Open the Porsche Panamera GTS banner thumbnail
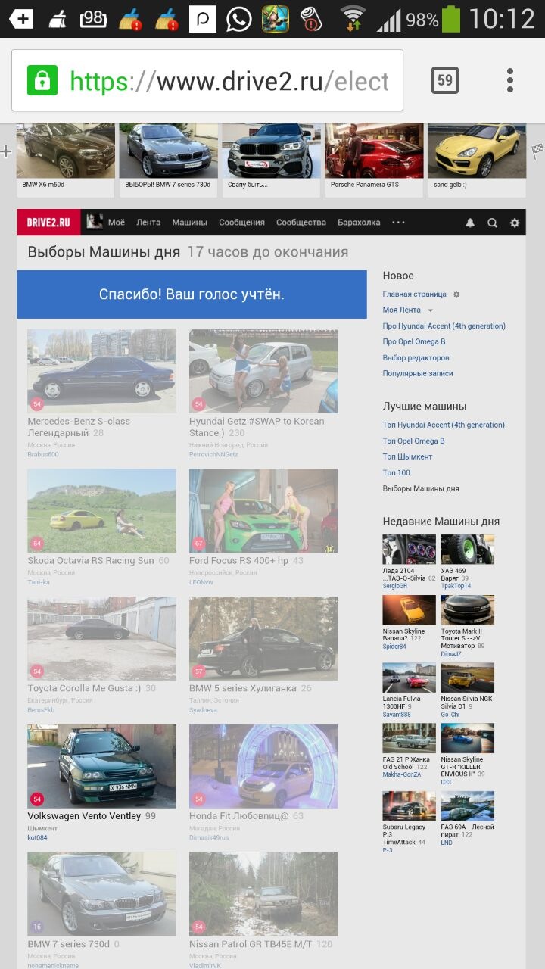545x969 pixels. point(375,151)
